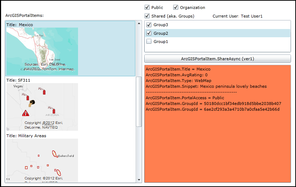The image size is (296, 187).
Task: Click the ArcGISPortalItem.ShareAsync (ver1) button
Action: click(218, 59)
